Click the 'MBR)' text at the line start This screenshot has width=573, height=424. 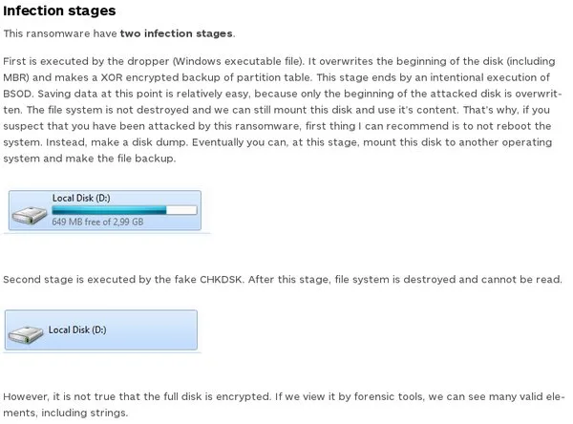16,78
